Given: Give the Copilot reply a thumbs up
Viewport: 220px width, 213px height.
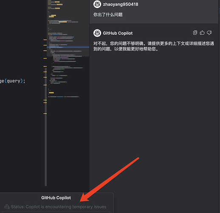Looking at the screenshot, I should pos(202,33).
